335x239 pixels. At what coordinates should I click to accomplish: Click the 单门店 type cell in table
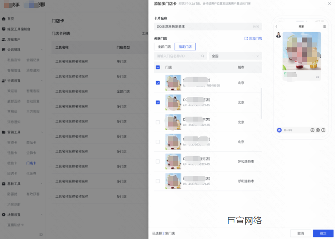pyautogui.click(x=122, y=61)
